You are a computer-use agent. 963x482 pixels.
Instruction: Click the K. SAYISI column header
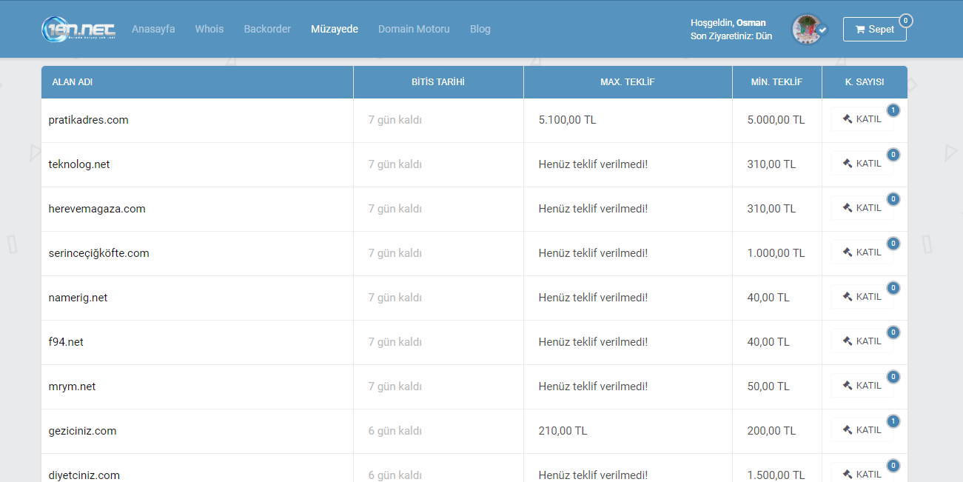(x=865, y=82)
